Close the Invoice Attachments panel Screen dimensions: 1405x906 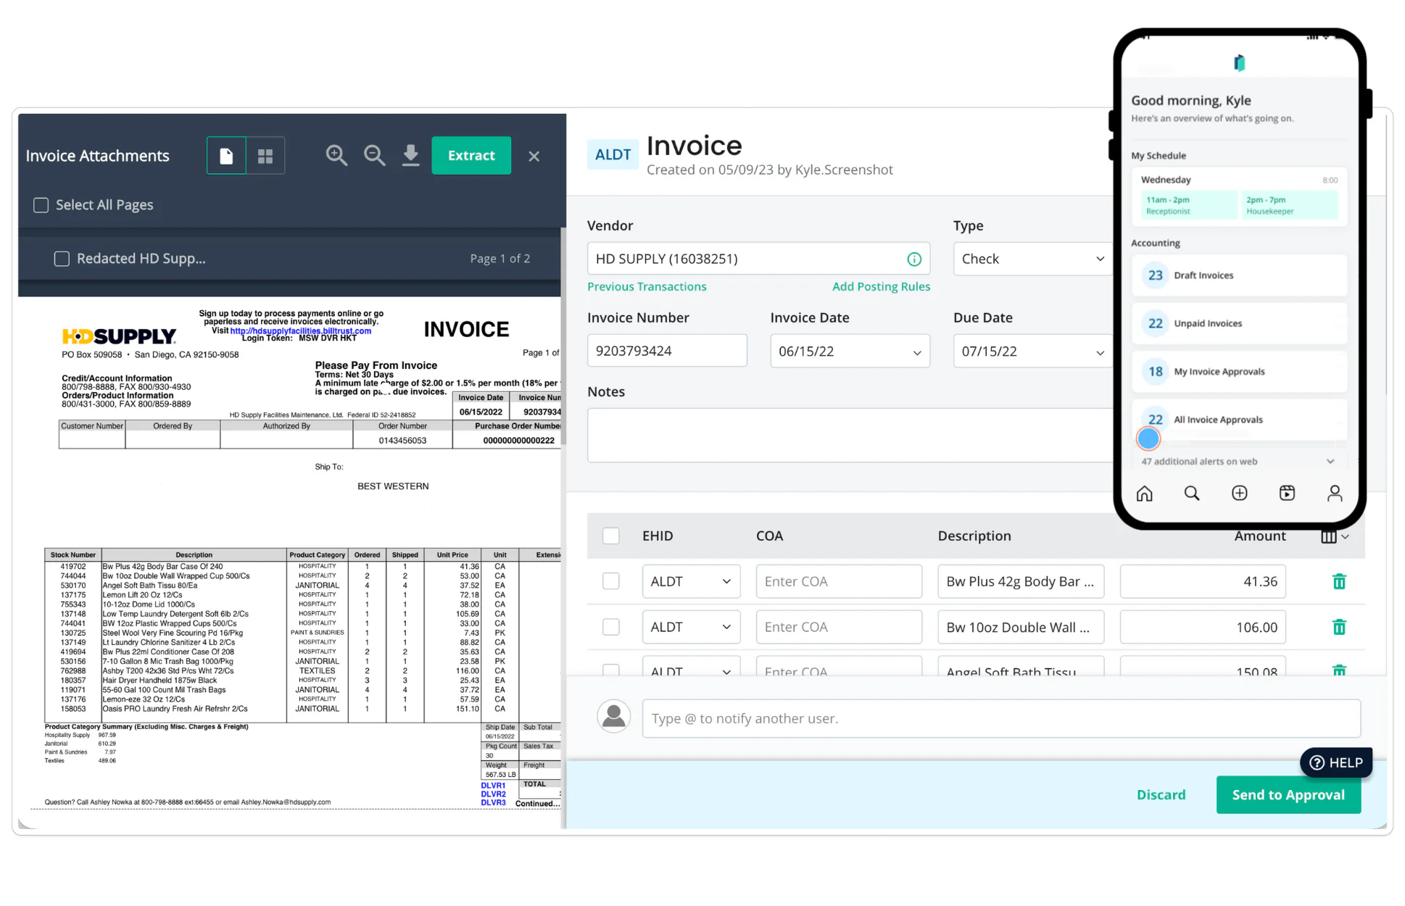click(534, 156)
